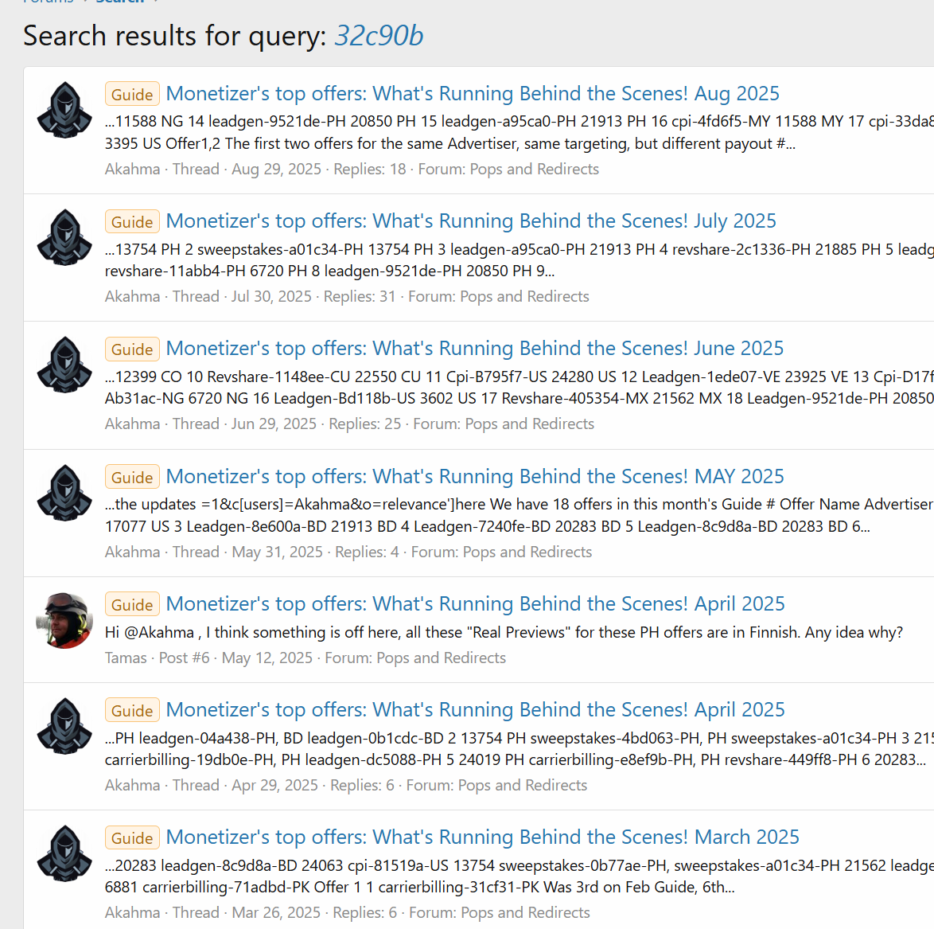Open the March 2025 Monetizer top offers thread
This screenshot has height=929, width=934.
(482, 837)
